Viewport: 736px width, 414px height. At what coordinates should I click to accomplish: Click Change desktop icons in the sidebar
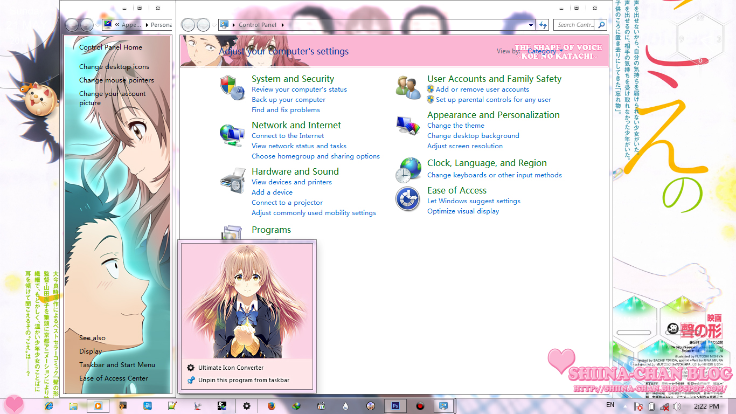[114, 67]
